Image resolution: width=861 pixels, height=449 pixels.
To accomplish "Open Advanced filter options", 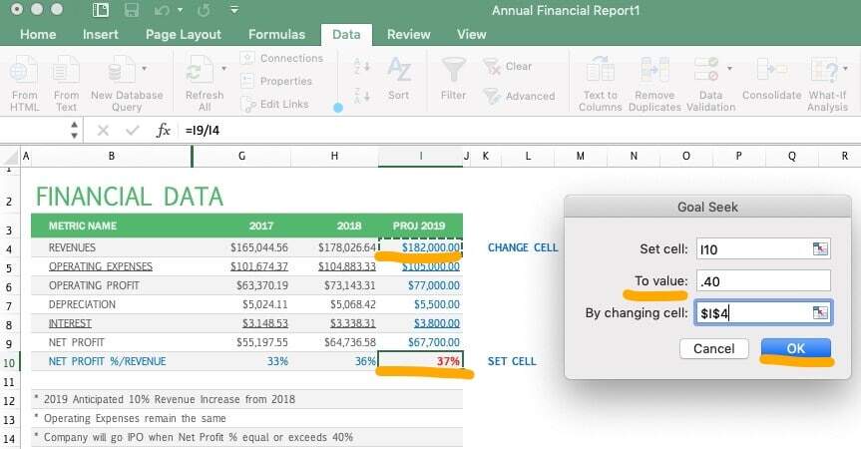I will point(520,97).
